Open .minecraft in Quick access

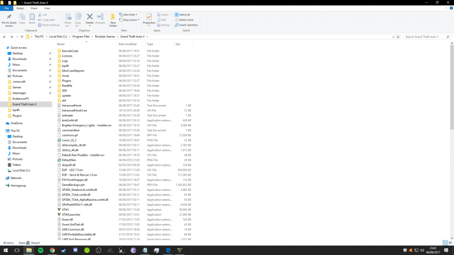tap(19, 82)
